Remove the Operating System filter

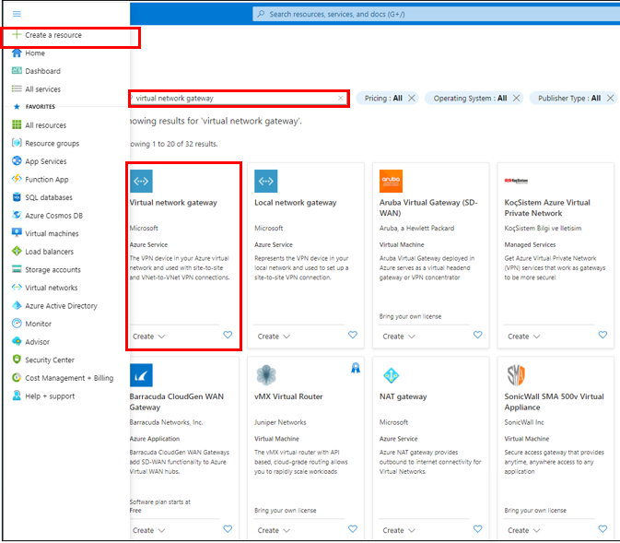coord(517,98)
